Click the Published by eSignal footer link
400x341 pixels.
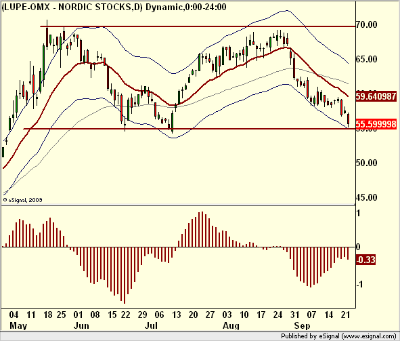pos(338,336)
